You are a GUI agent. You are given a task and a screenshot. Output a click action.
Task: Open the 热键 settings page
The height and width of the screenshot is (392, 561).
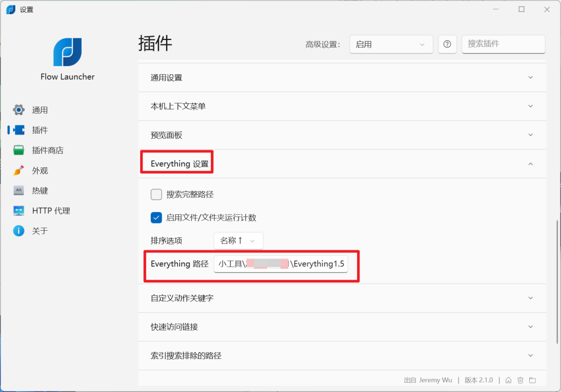tap(39, 191)
